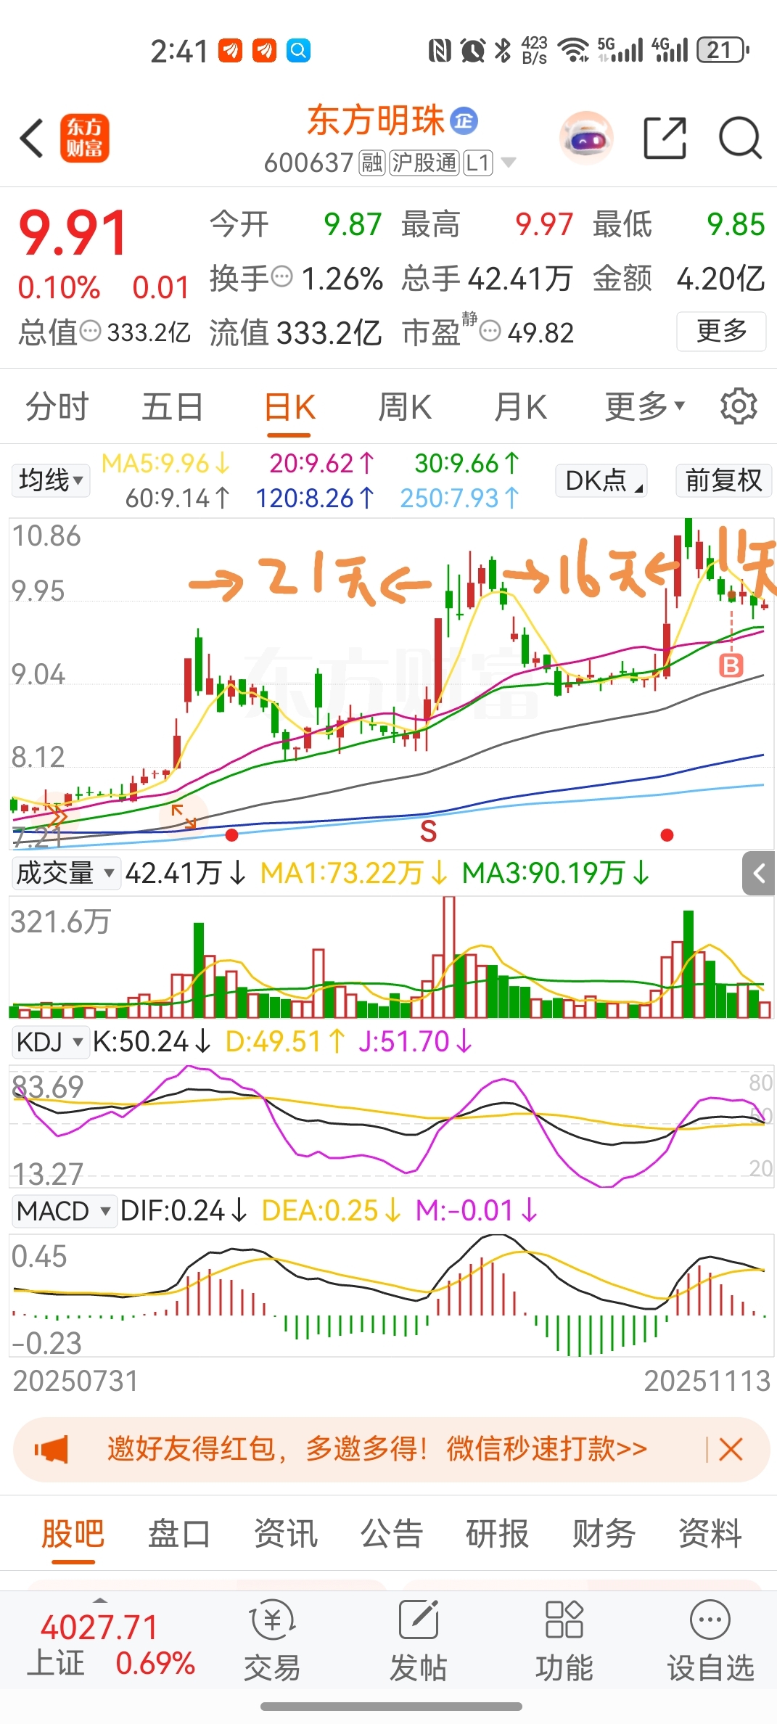This screenshot has width=777, height=1724.
Task: Click the 更多 button in quote panel
Action: pyautogui.click(x=722, y=331)
